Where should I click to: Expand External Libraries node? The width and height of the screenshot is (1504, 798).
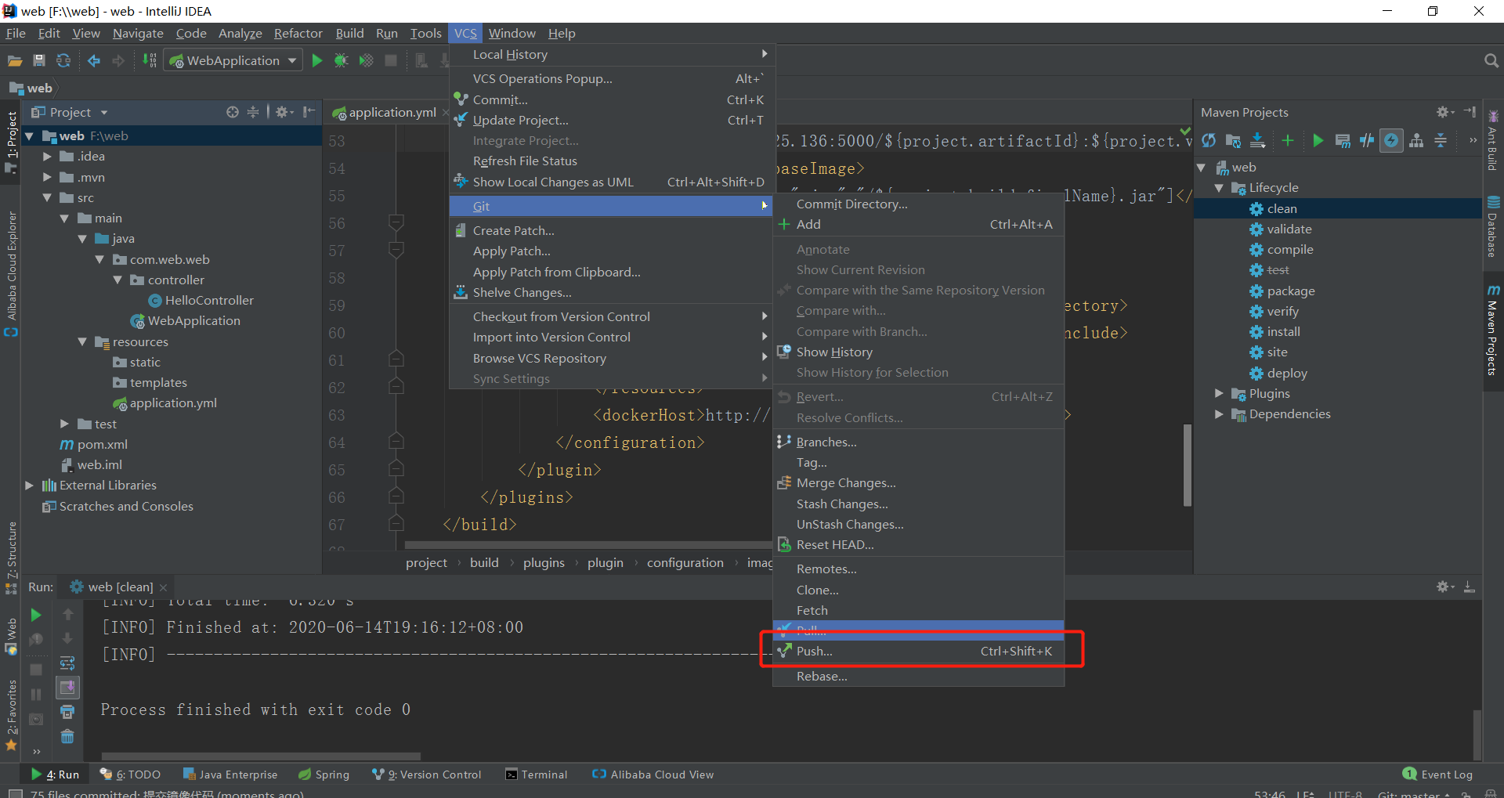coord(29,486)
